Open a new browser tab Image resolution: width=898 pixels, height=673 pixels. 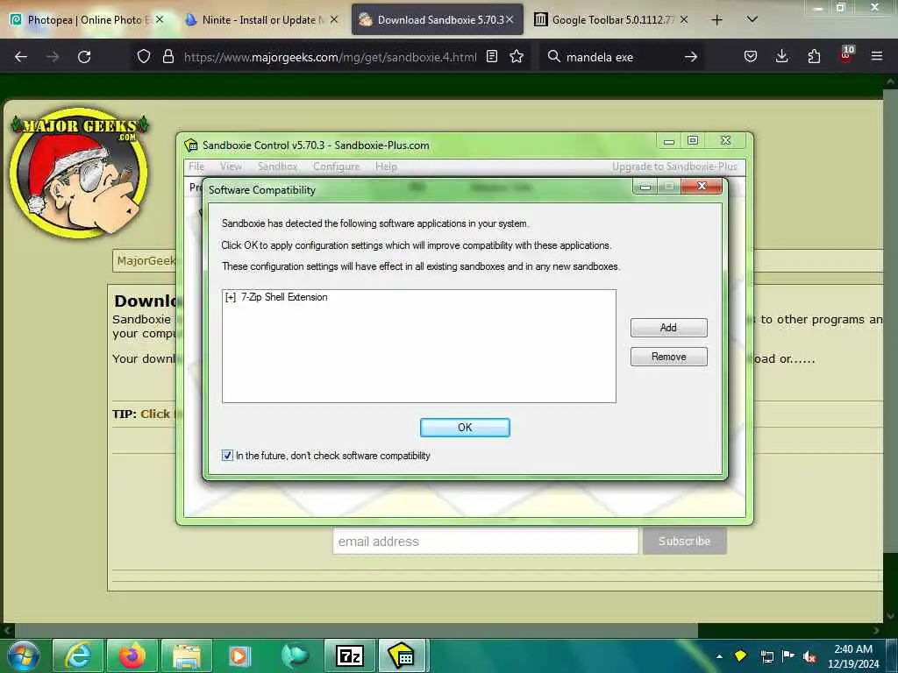click(x=716, y=20)
